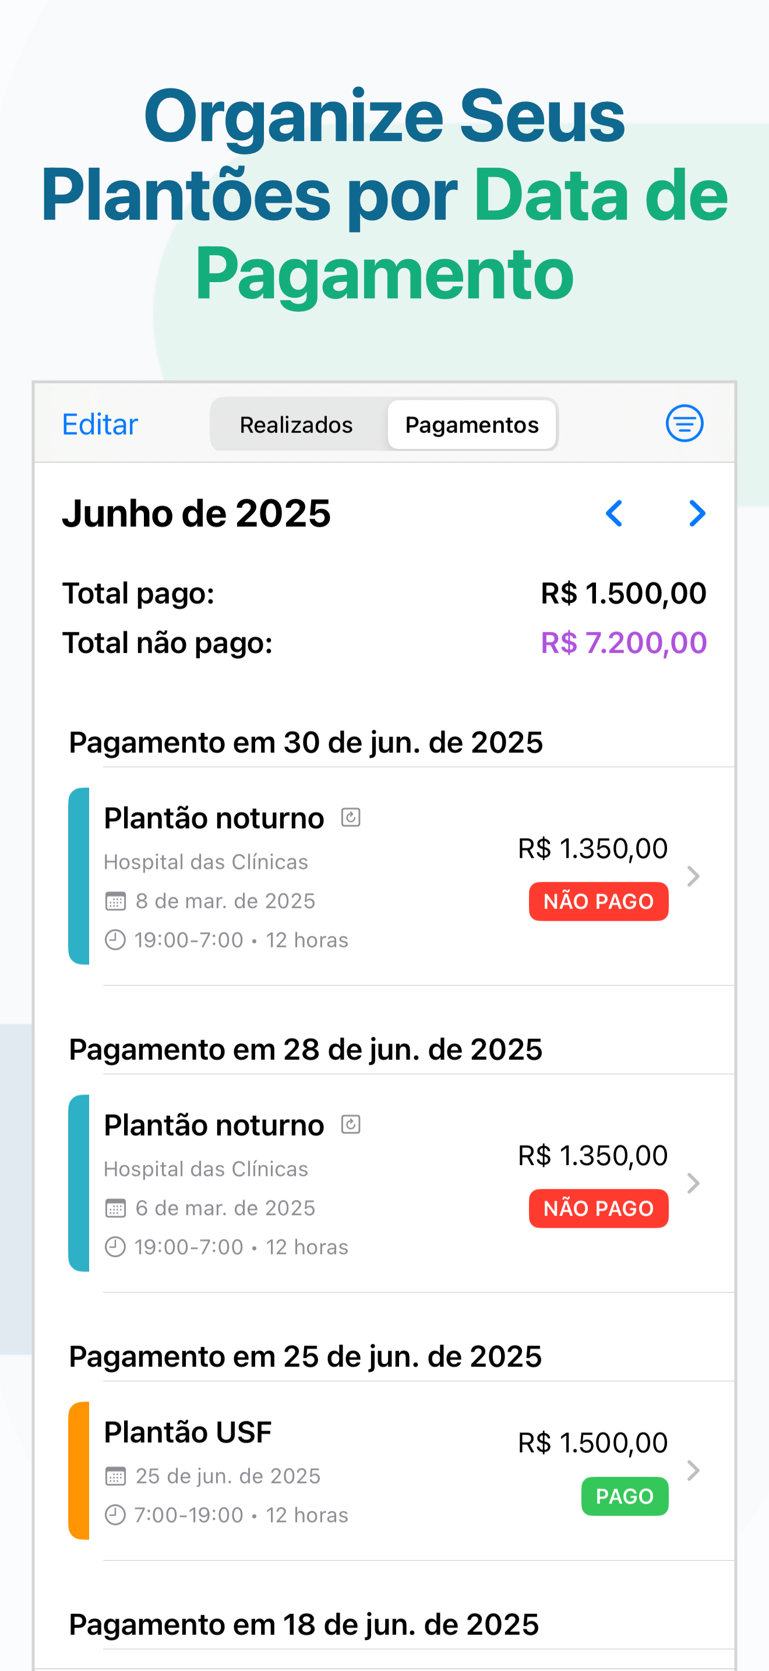Go to the next month arrow
Image resolution: width=769 pixels, height=1671 pixels.
(697, 514)
